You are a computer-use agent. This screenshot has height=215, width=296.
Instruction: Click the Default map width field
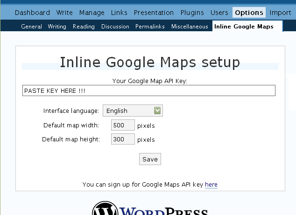pyautogui.click(x=123, y=125)
